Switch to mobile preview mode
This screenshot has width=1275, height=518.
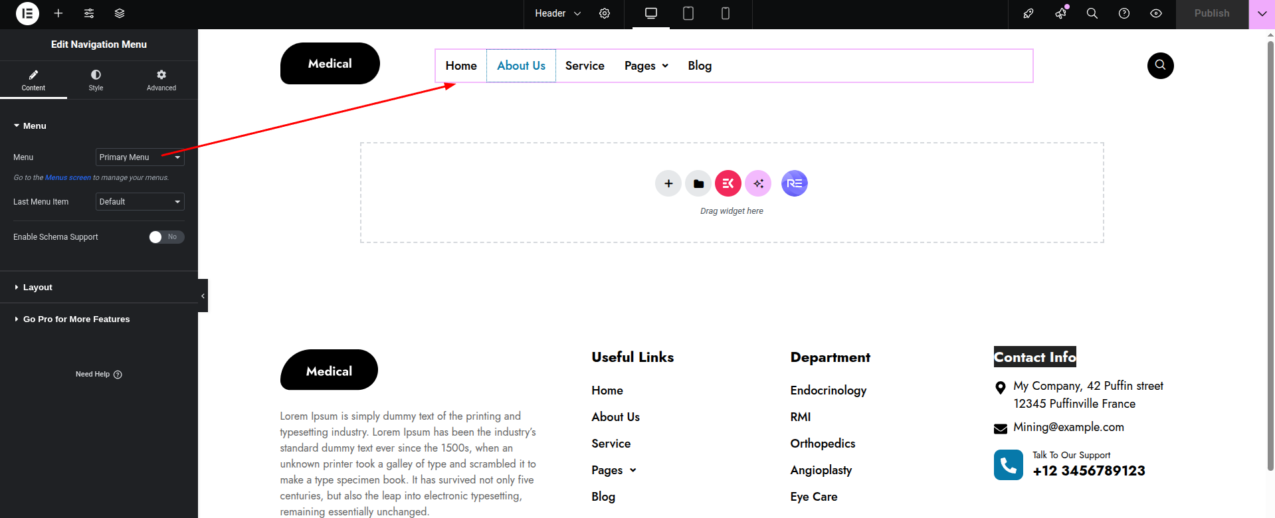tap(726, 13)
